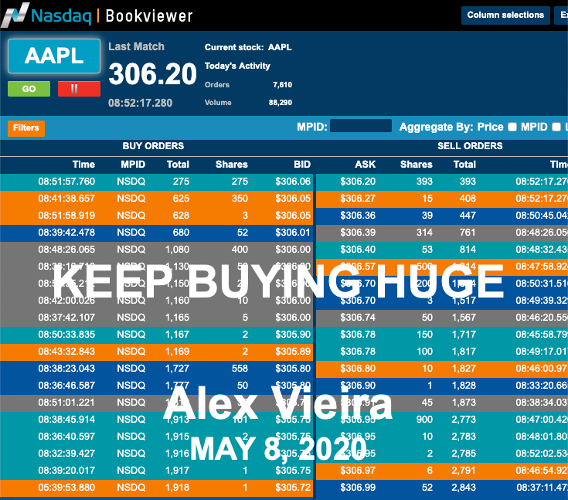Click buy total 1,727
This screenshot has width=568, height=500.
coord(178,369)
